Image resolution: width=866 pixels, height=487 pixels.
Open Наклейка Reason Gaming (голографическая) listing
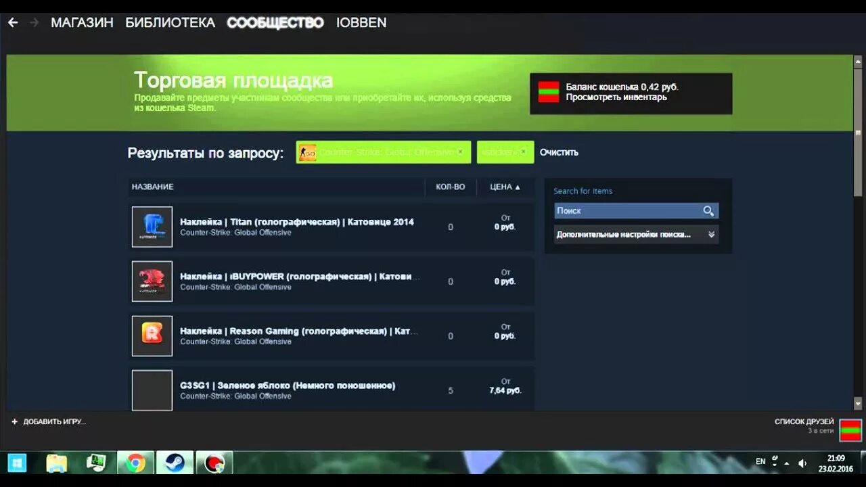coord(299,331)
